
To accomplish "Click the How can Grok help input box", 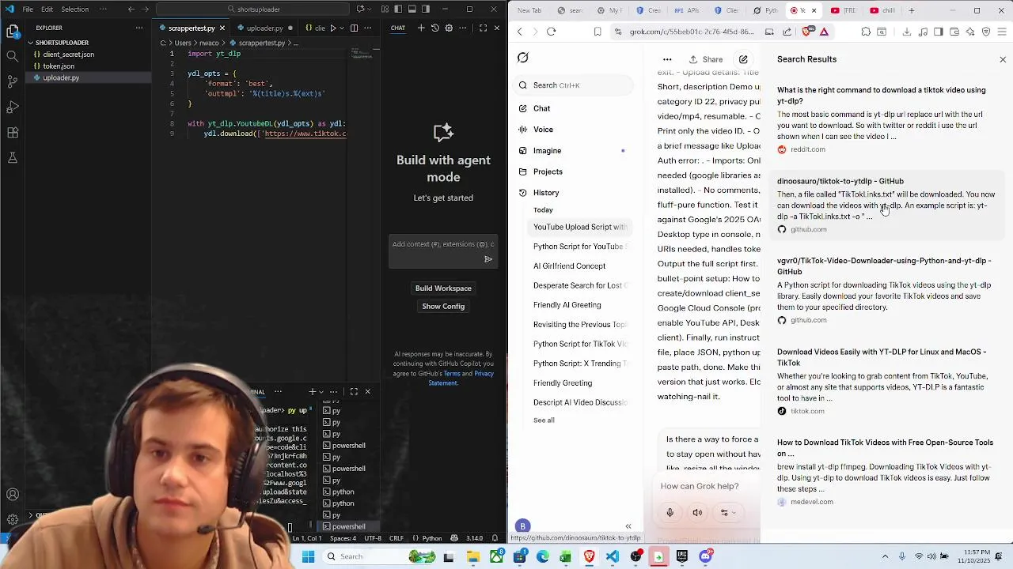I will tap(700, 487).
